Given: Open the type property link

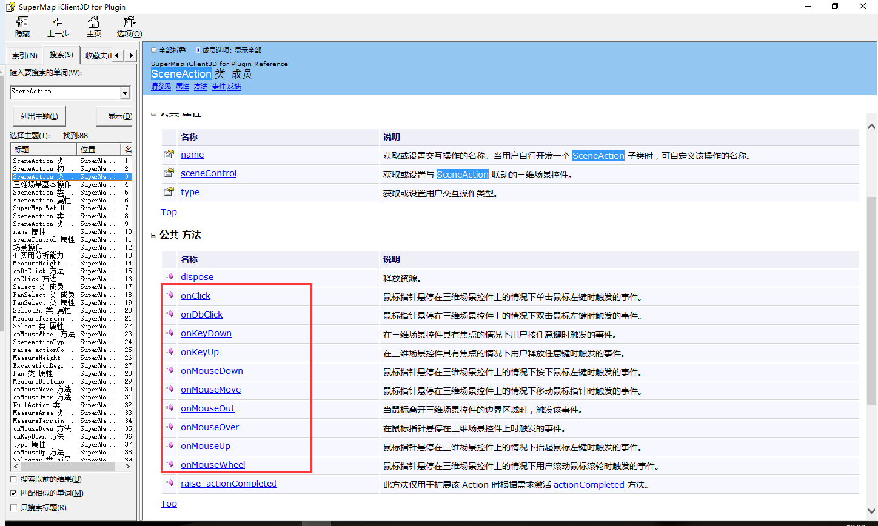Looking at the screenshot, I should (190, 192).
